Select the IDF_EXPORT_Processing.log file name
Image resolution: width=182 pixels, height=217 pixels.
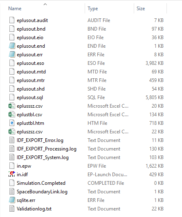point(47,149)
